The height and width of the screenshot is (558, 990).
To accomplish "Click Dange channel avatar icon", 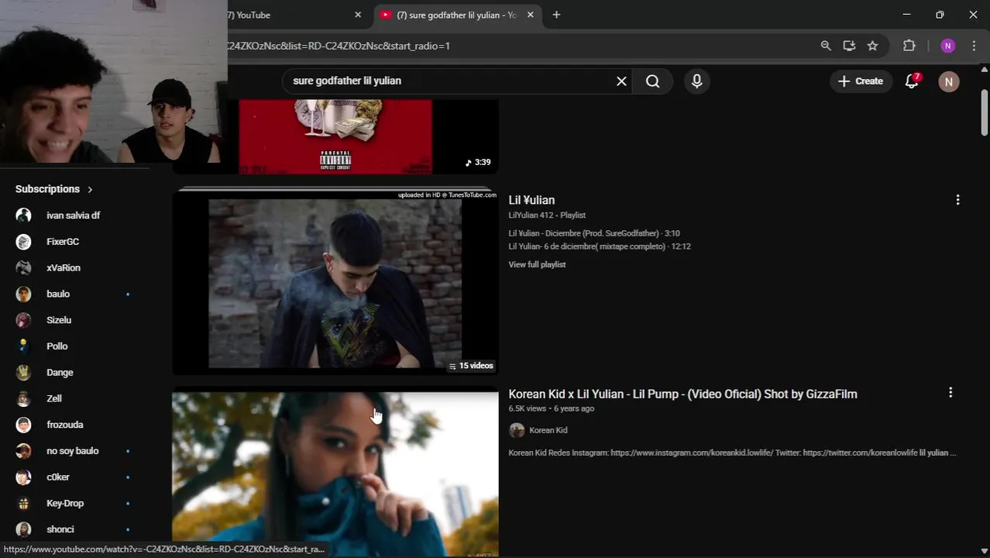I will pyautogui.click(x=24, y=372).
